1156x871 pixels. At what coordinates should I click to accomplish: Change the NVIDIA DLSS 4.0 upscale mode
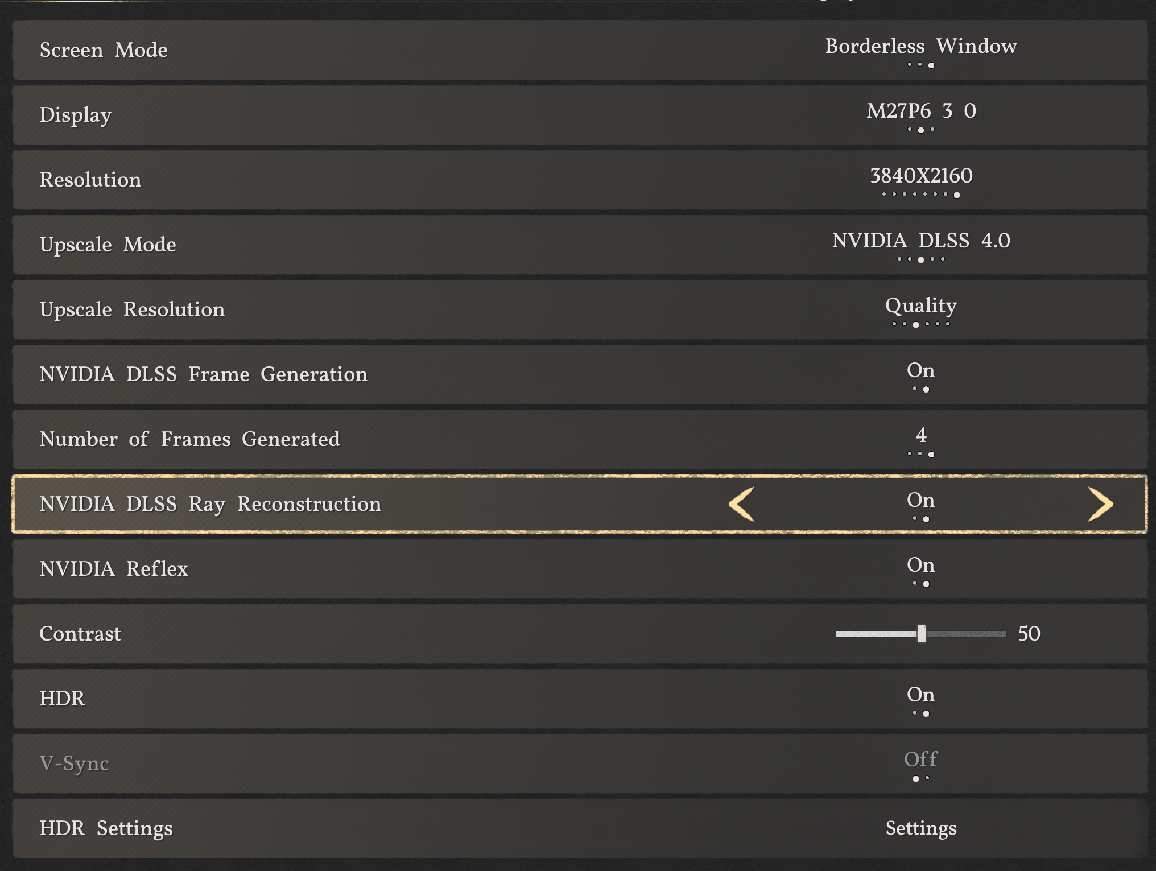(x=921, y=241)
